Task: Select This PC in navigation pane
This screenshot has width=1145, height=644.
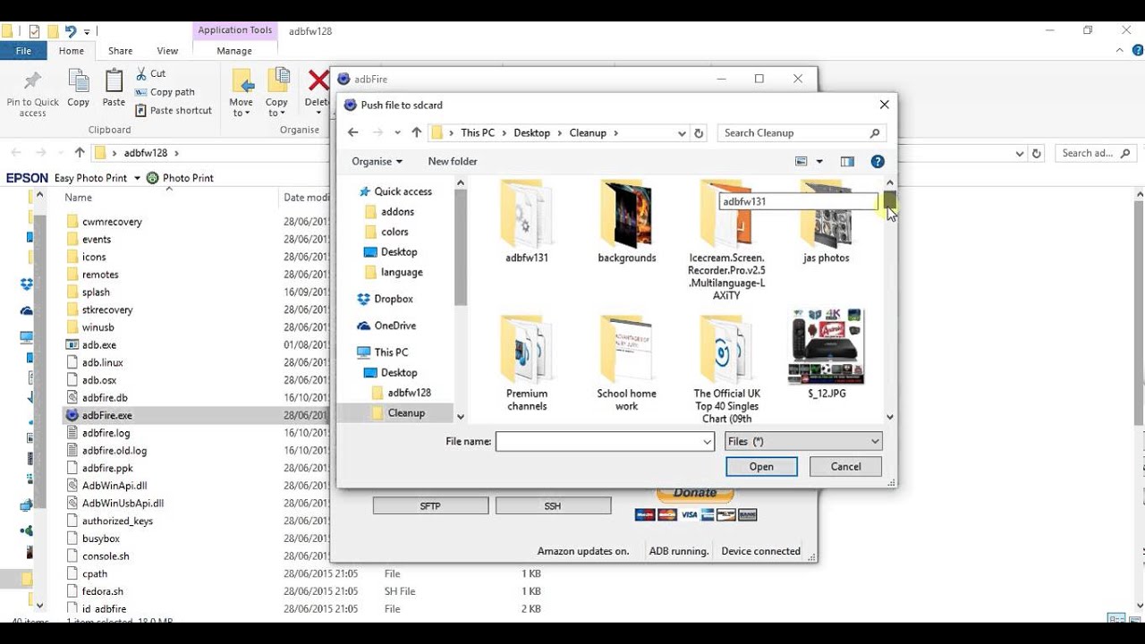Action: coord(382,352)
